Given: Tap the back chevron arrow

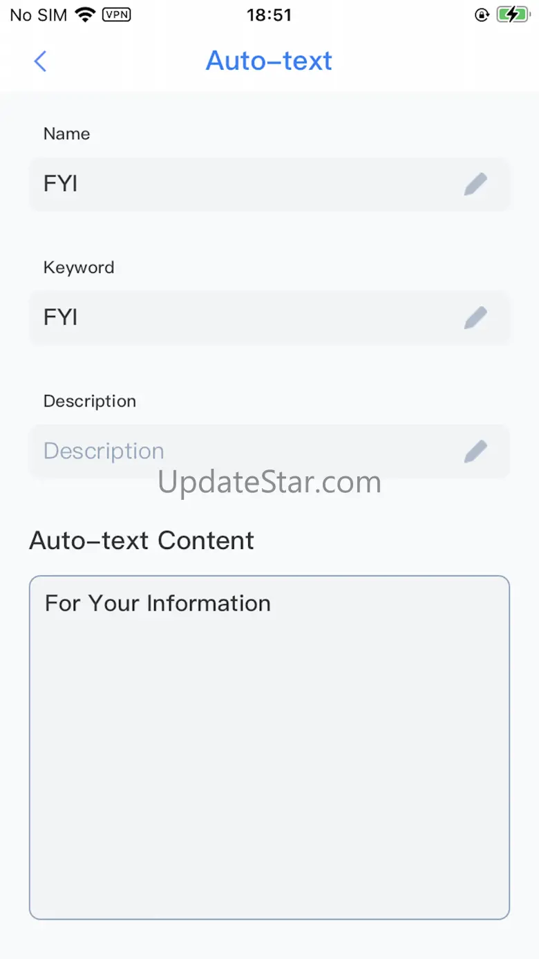Looking at the screenshot, I should pos(40,61).
